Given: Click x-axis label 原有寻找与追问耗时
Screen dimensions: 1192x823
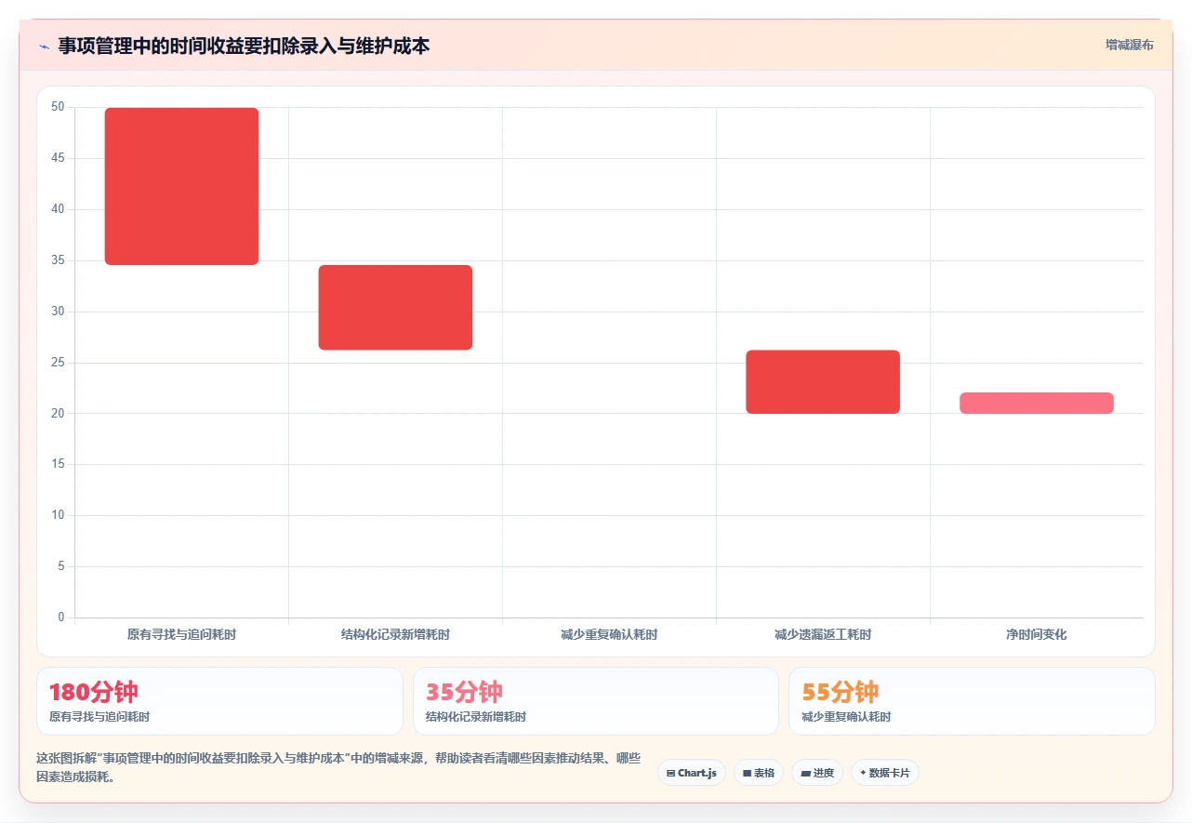Looking at the screenshot, I should (x=181, y=635).
